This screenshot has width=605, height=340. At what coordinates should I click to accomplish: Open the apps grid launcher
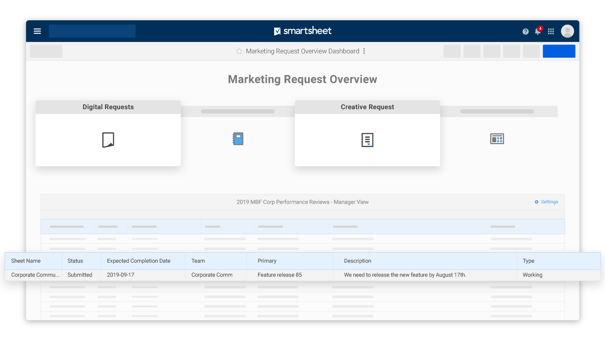click(551, 31)
